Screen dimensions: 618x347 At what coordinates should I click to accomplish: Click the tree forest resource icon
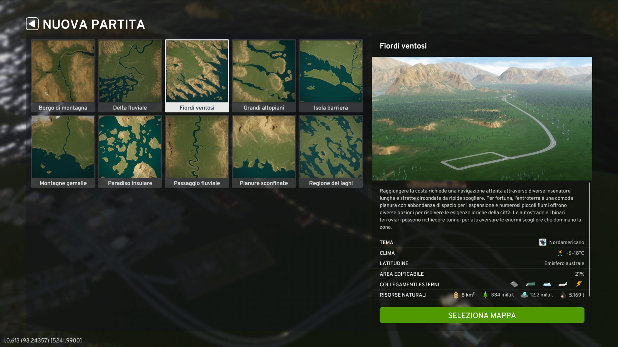click(485, 295)
